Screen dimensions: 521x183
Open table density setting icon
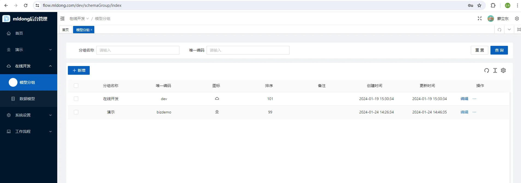[495, 70]
